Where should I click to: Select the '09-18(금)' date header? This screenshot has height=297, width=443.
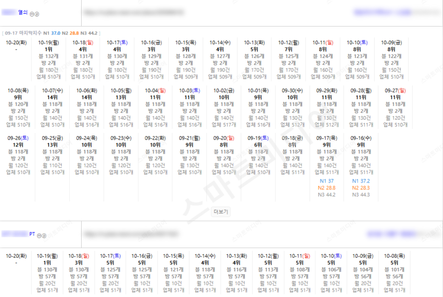click(292, 138)
